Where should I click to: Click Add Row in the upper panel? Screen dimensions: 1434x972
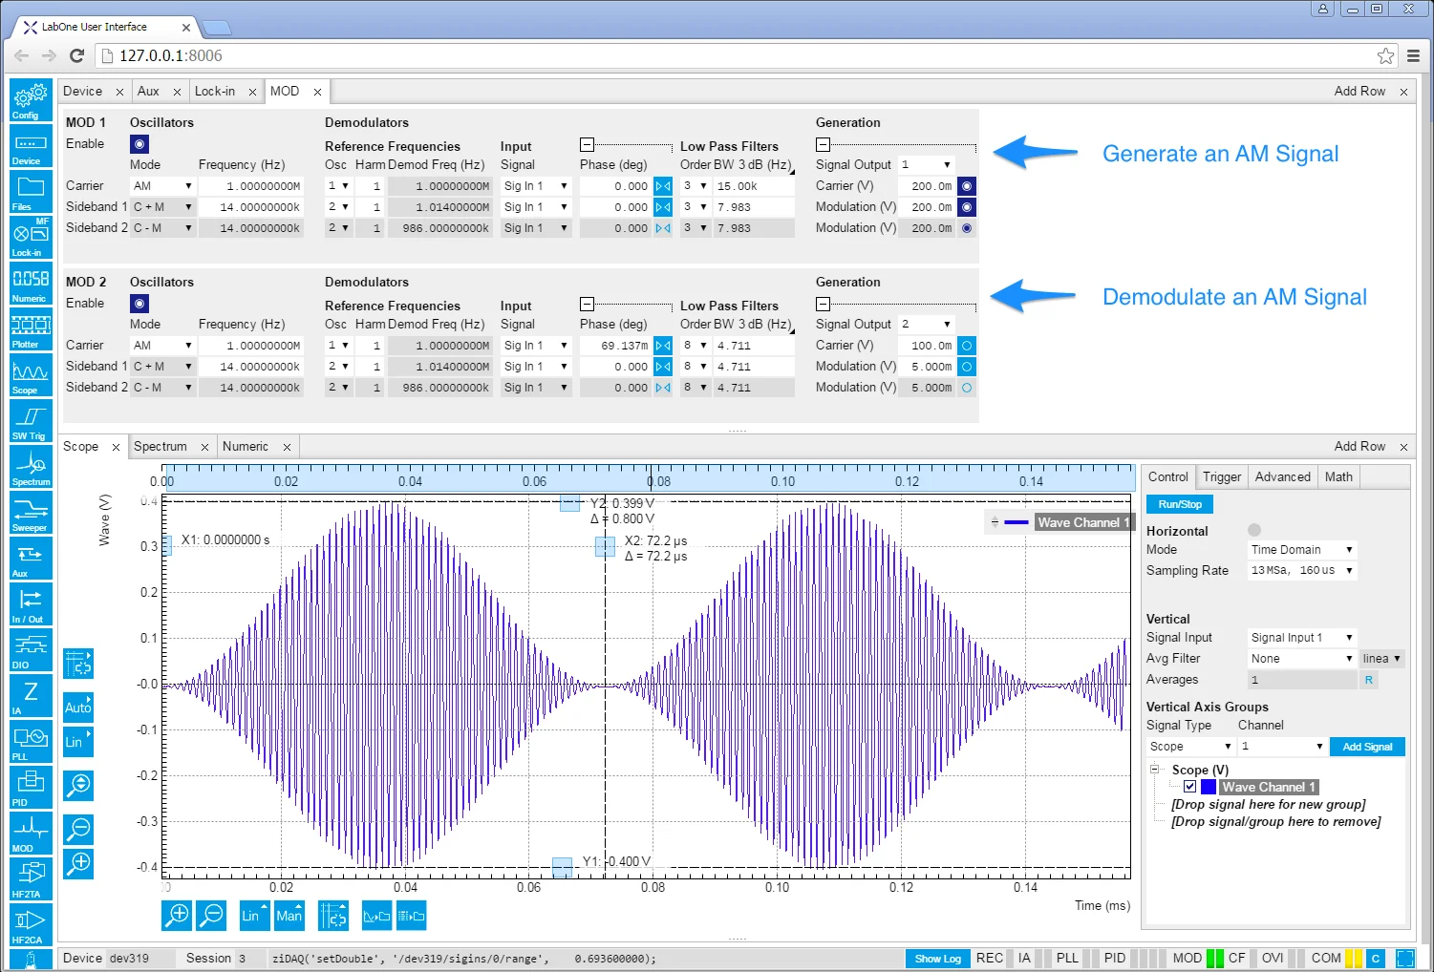pyautogui.click(x=1359, y=91)
